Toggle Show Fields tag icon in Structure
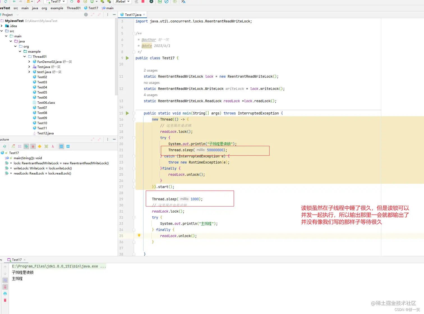Viewport: 424px width, 314px height. [x=26, y=146]
